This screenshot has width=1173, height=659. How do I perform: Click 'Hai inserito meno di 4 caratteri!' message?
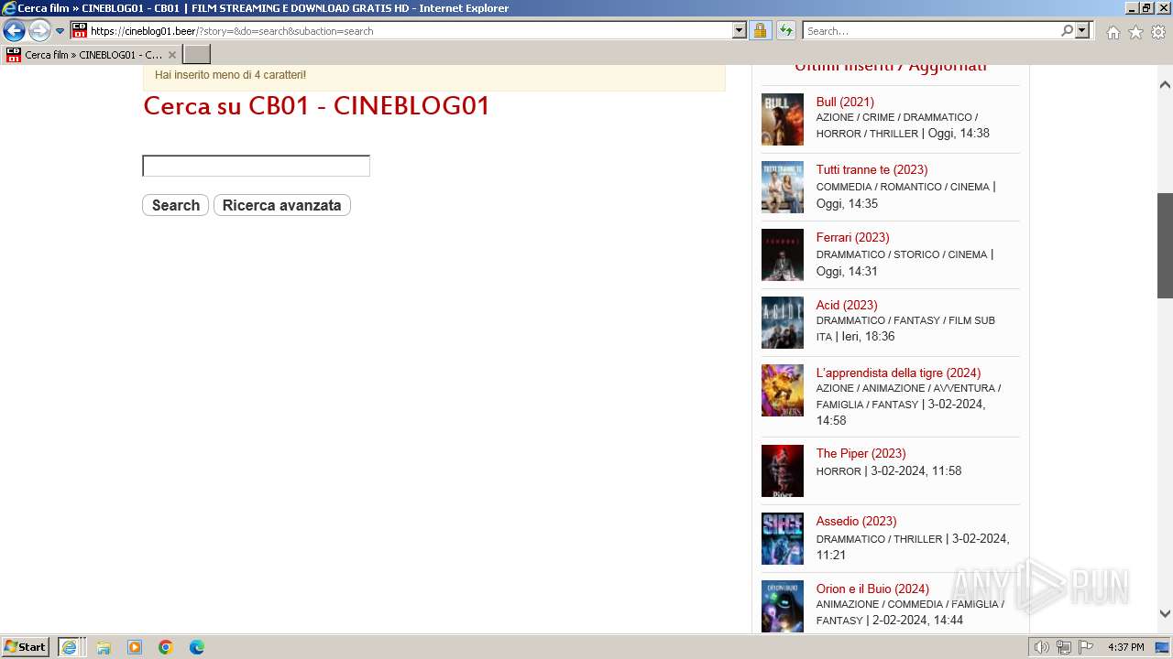pos(230,75)
